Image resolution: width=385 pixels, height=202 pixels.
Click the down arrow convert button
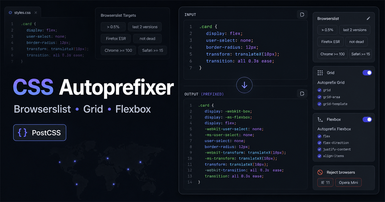point(244,85)
